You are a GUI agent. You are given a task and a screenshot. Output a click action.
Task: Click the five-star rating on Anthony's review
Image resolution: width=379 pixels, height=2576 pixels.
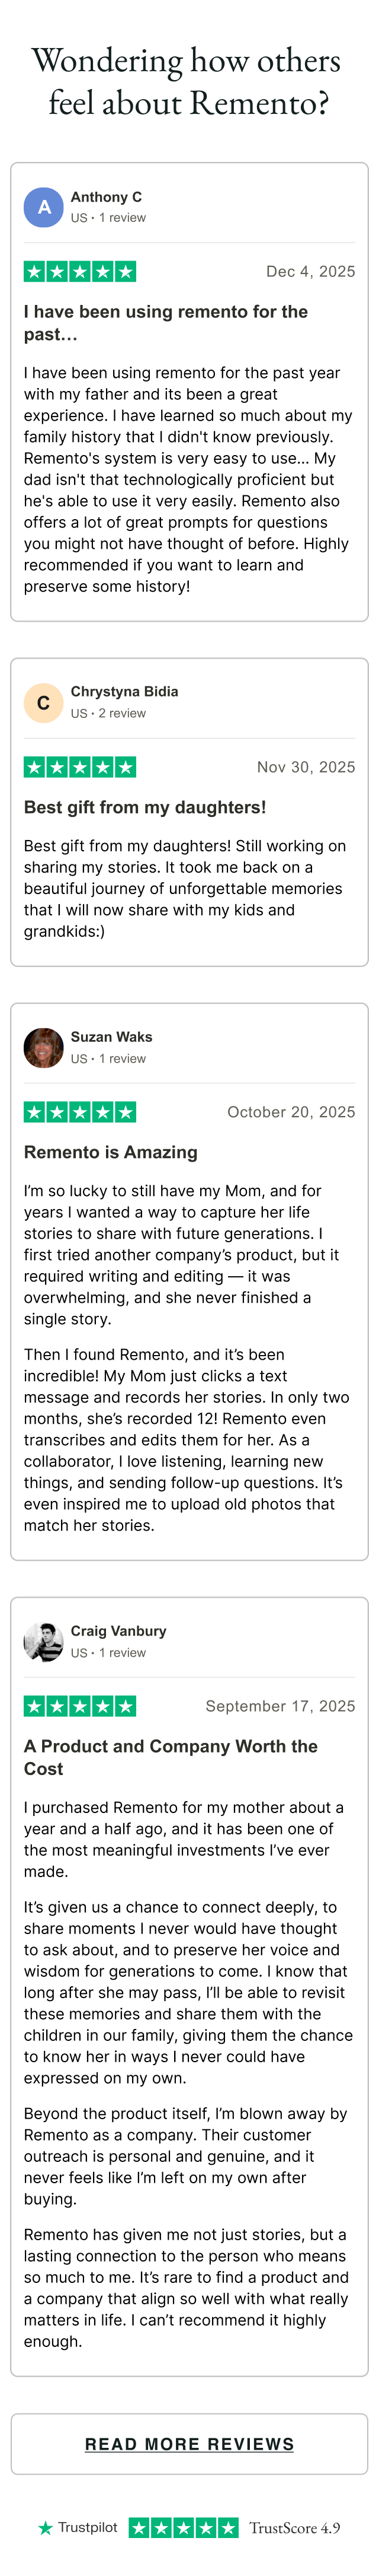[80, 271]
